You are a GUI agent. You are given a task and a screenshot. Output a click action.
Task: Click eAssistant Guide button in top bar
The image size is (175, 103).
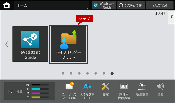click(x=104, y=5)
